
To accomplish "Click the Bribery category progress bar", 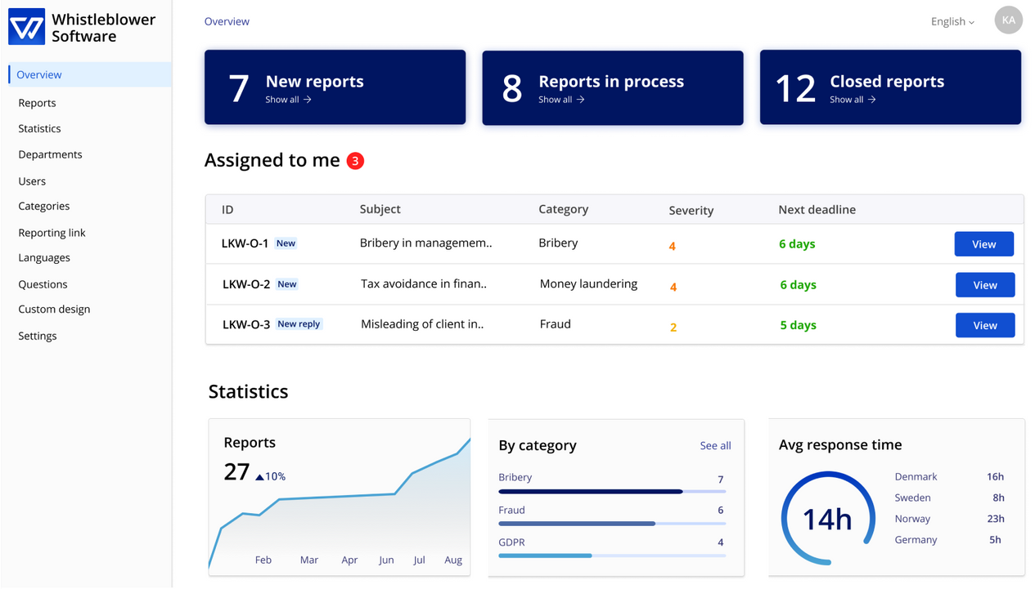I will [611, 492].
